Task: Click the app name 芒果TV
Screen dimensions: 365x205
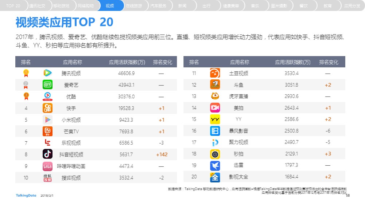Action: tap(71, 131)
